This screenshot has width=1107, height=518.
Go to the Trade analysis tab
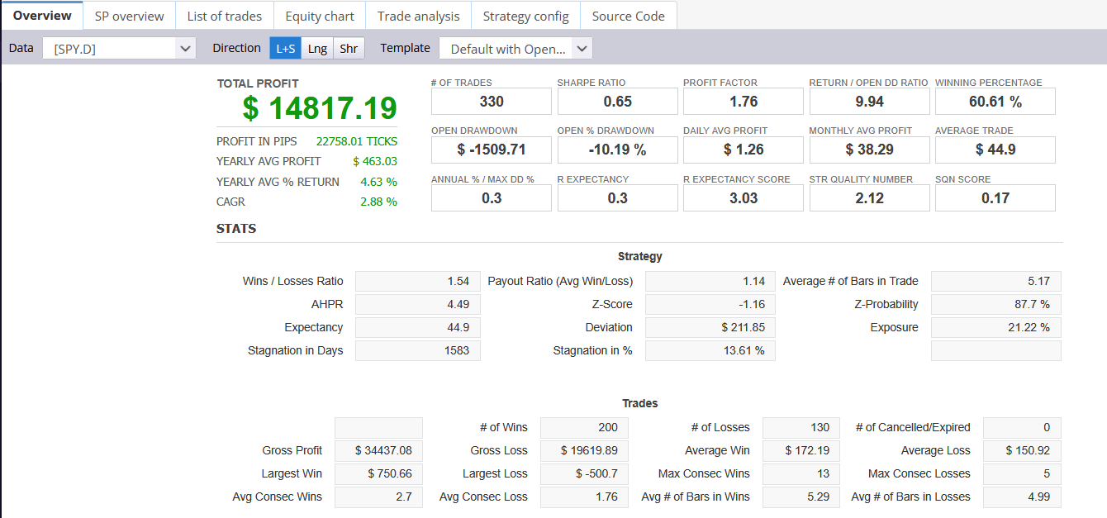point(418,16)
